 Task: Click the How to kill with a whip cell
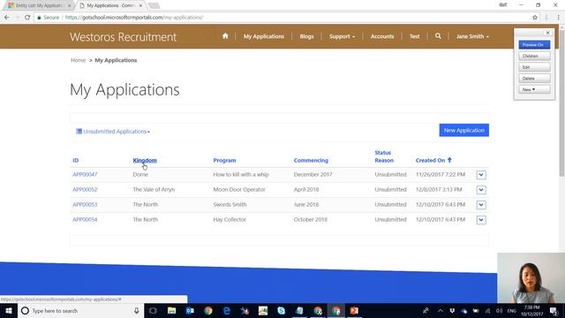[241, 175]
